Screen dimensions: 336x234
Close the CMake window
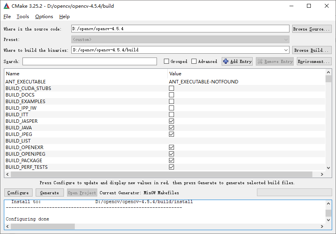pyautogui.click(x=327, y=6)
